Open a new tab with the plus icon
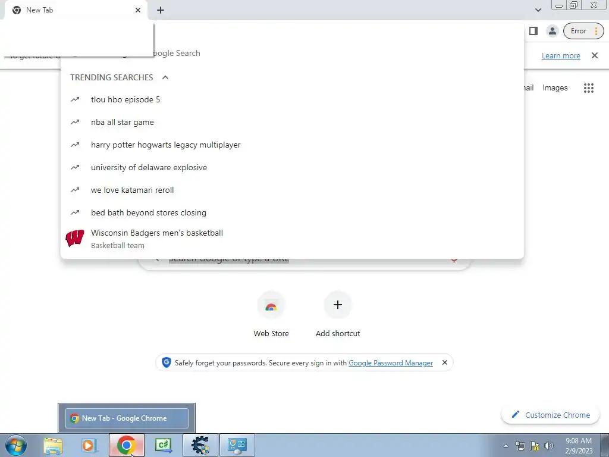The image size is (609, 457). click(161, 10)
